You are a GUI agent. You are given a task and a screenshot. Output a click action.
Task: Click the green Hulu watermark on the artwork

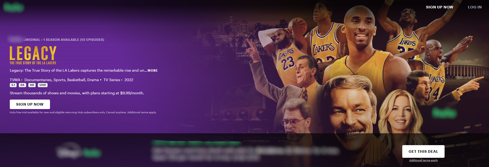444,113
